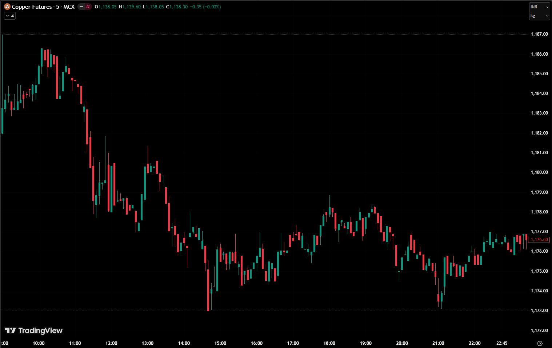Click the high value 1,139.60
The image size is (552, 348).
pyautogui.click(x=131, y=7)
